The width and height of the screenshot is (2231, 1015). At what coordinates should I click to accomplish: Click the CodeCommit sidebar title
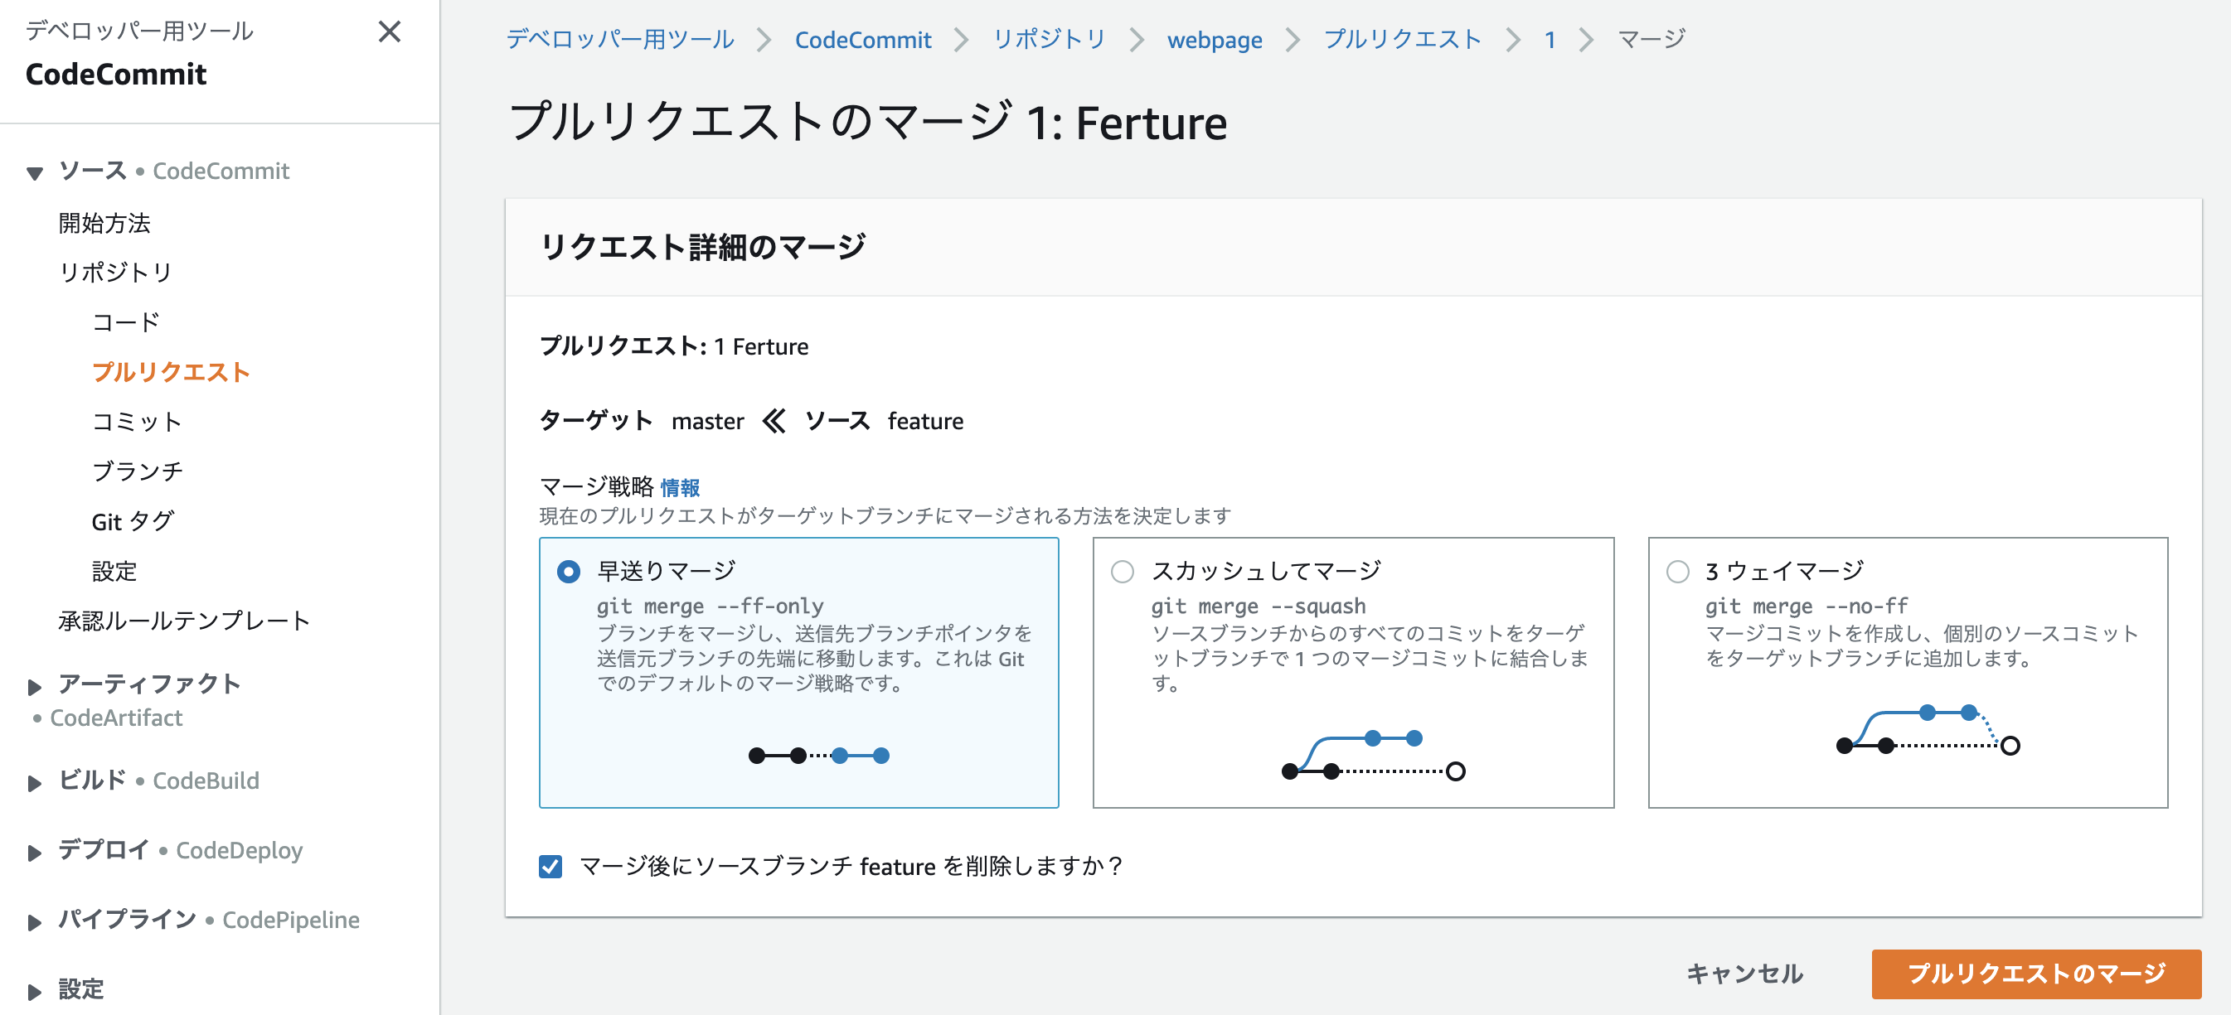click(x=116, y=75)
